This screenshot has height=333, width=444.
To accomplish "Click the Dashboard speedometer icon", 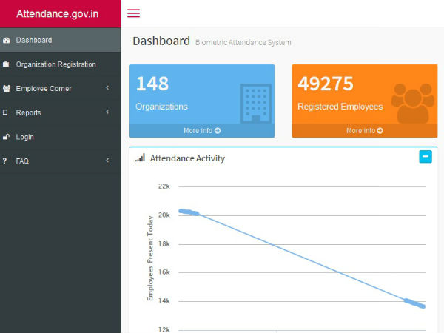I will 7,40.
